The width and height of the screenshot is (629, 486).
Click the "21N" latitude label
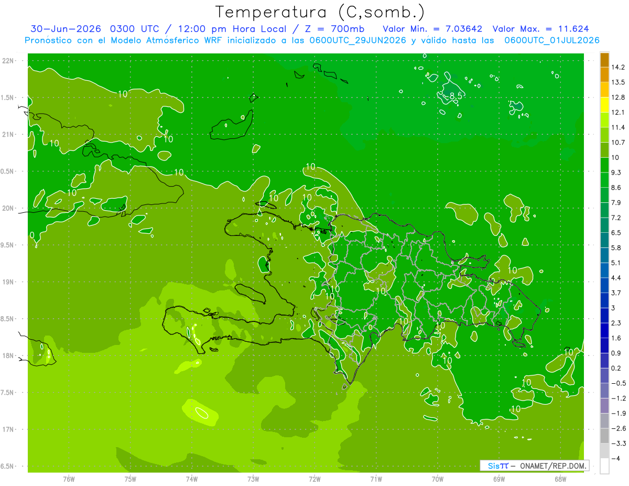[8, 134]
